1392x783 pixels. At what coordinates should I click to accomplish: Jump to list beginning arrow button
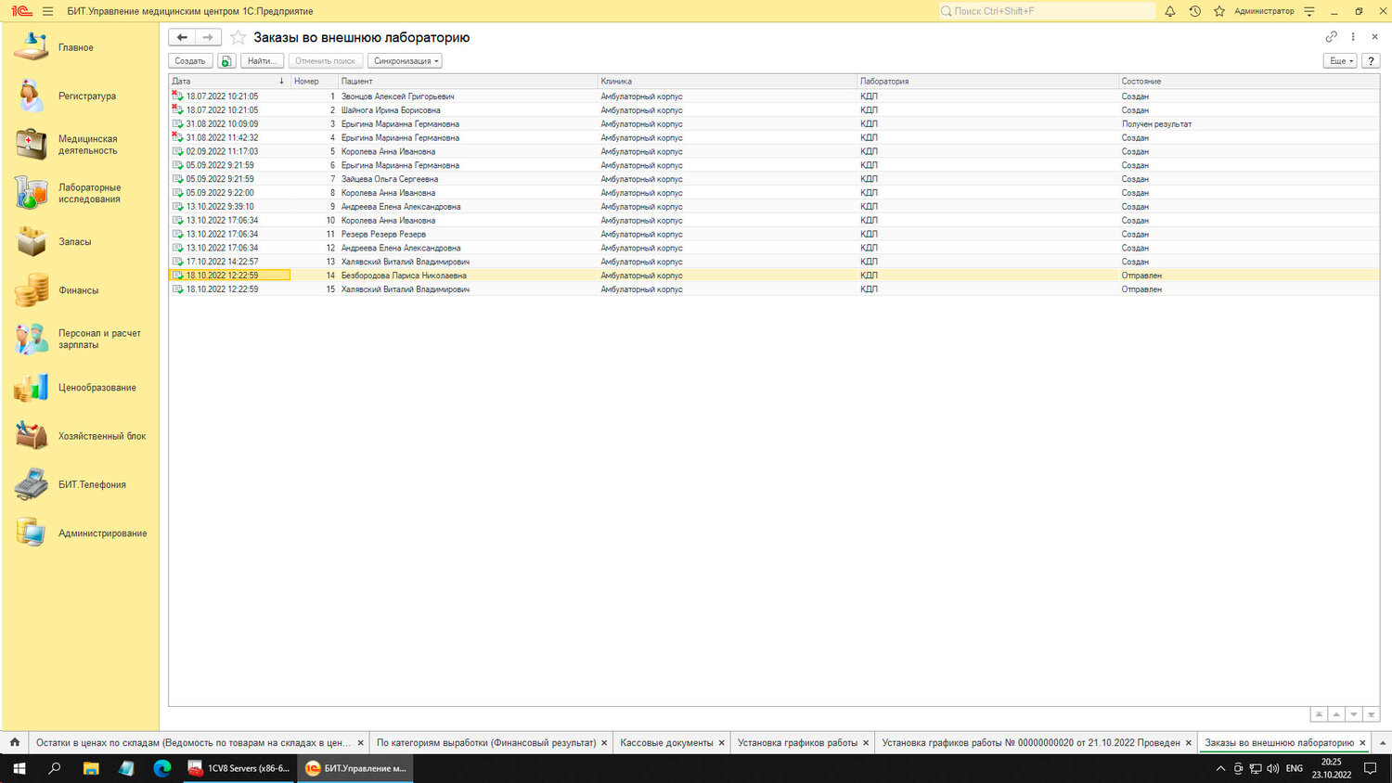pyautogui.click(x=1319, y=714)
